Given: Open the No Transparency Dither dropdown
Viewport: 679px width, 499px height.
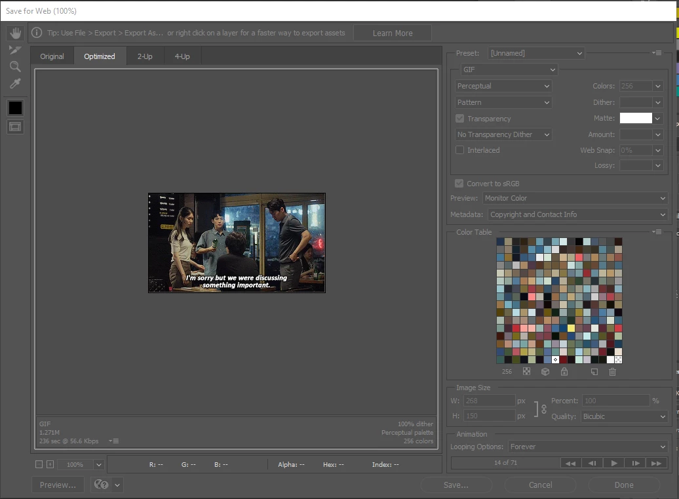Looking at the screenshot, I should coord(503,134).
